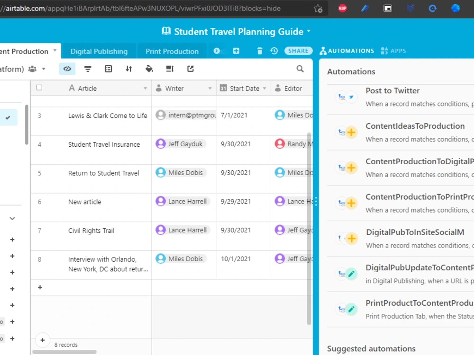Screen dimensions: 474x355
Task: Click the bookmark star icon in address bar
Action: tap(318, 9)
